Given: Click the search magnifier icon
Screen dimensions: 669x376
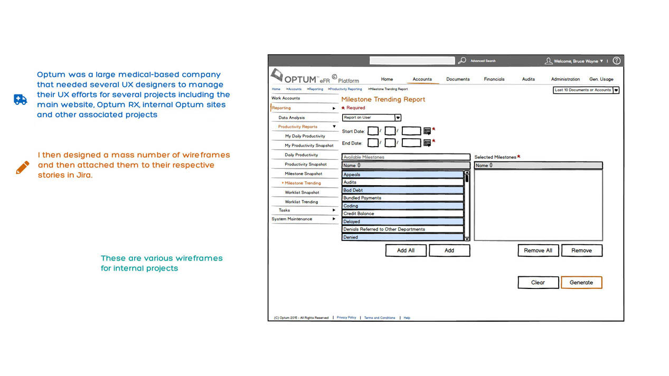Looking at the screenshot, I should 461,61.
